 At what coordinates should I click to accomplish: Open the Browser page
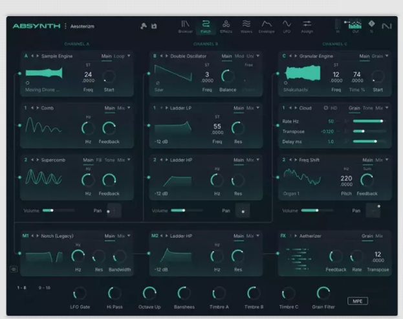click(185, 27)
